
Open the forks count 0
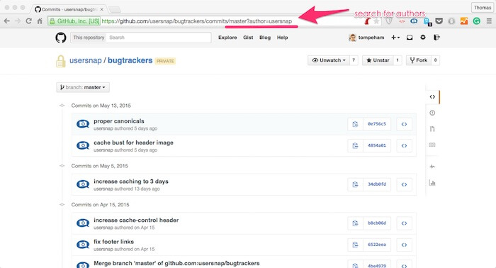[x=435, y=60]
